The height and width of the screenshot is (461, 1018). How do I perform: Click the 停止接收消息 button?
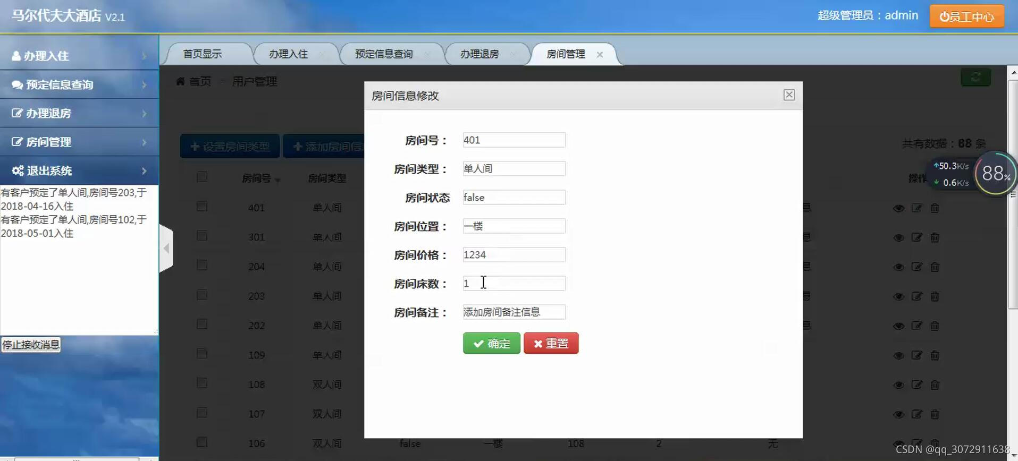[31, 345]
